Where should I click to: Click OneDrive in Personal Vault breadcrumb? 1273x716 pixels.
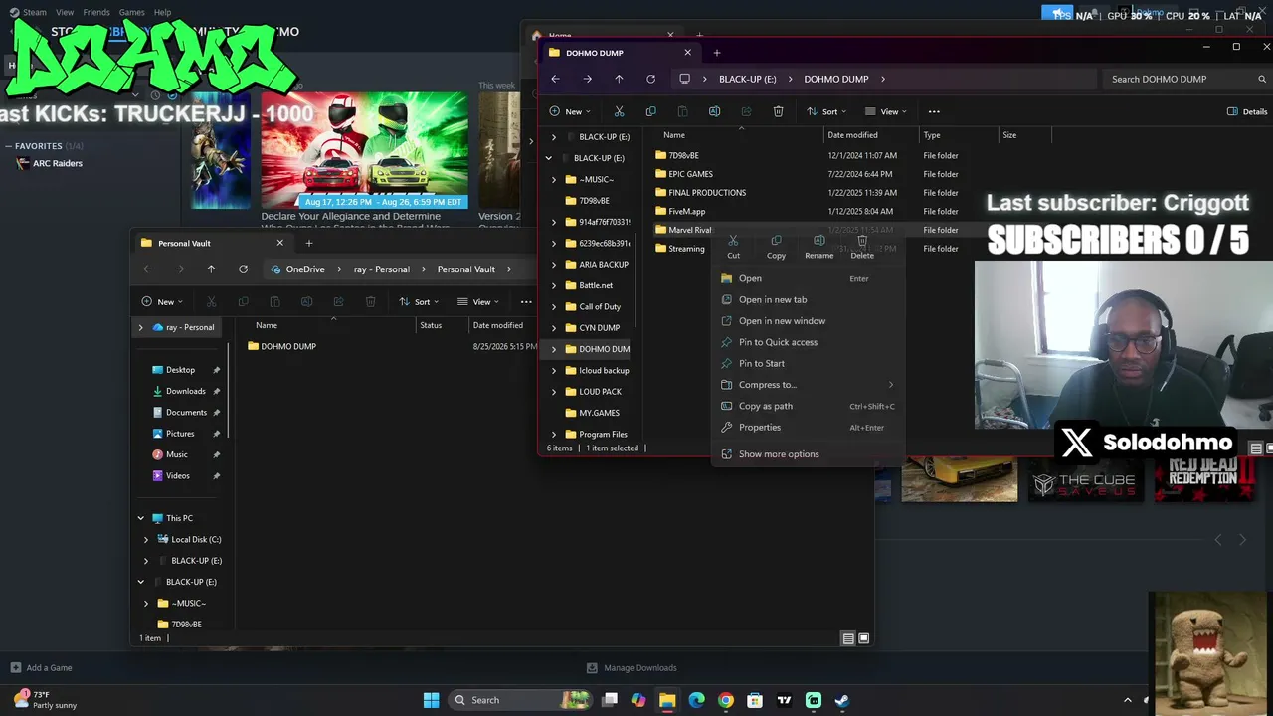(x=305, y=268)
